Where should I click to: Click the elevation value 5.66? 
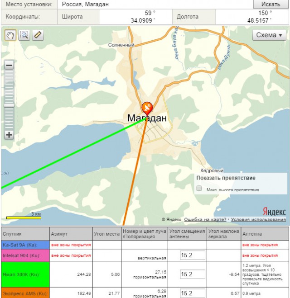tap(115, 274)
